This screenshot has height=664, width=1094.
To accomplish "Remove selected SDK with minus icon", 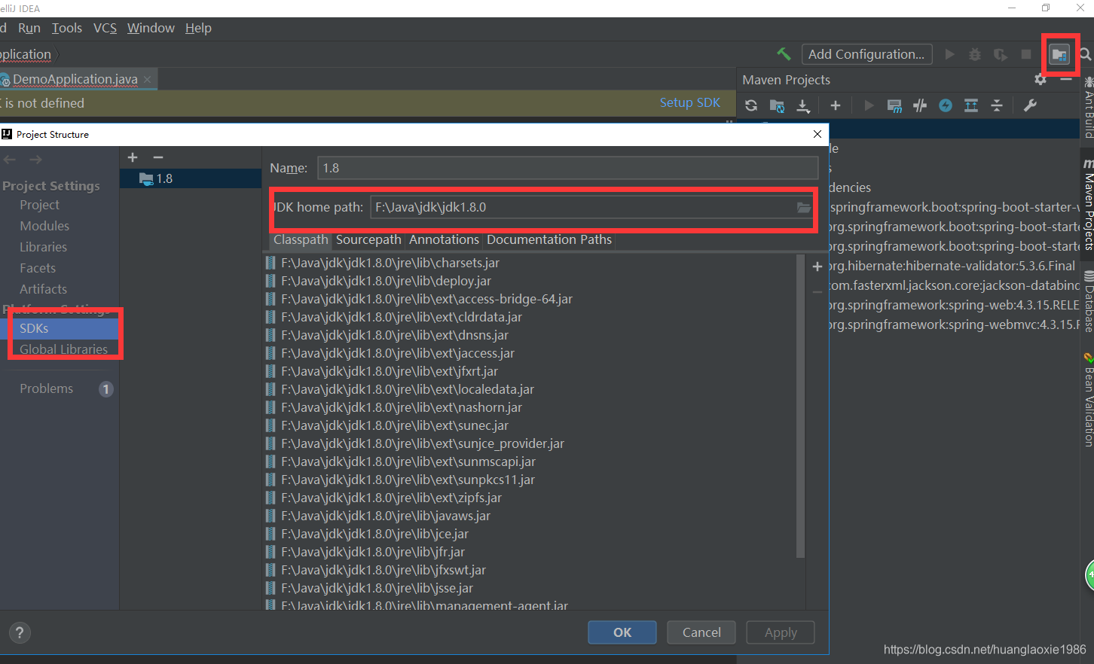I will (x=158, y=157).
